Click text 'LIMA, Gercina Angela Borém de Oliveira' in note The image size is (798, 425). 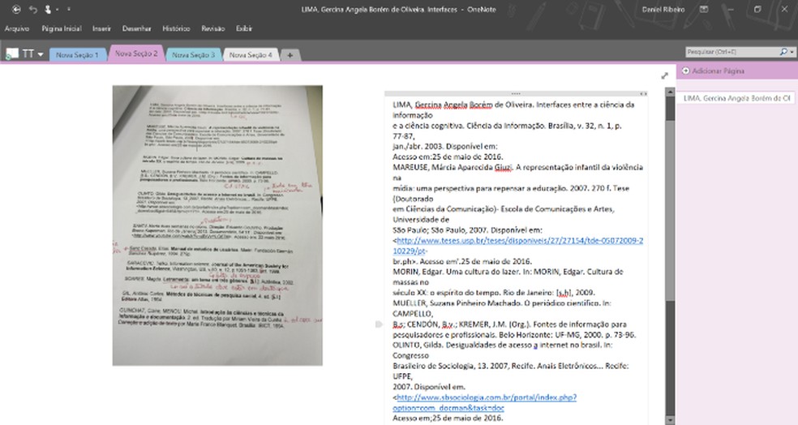coord(462,105)
